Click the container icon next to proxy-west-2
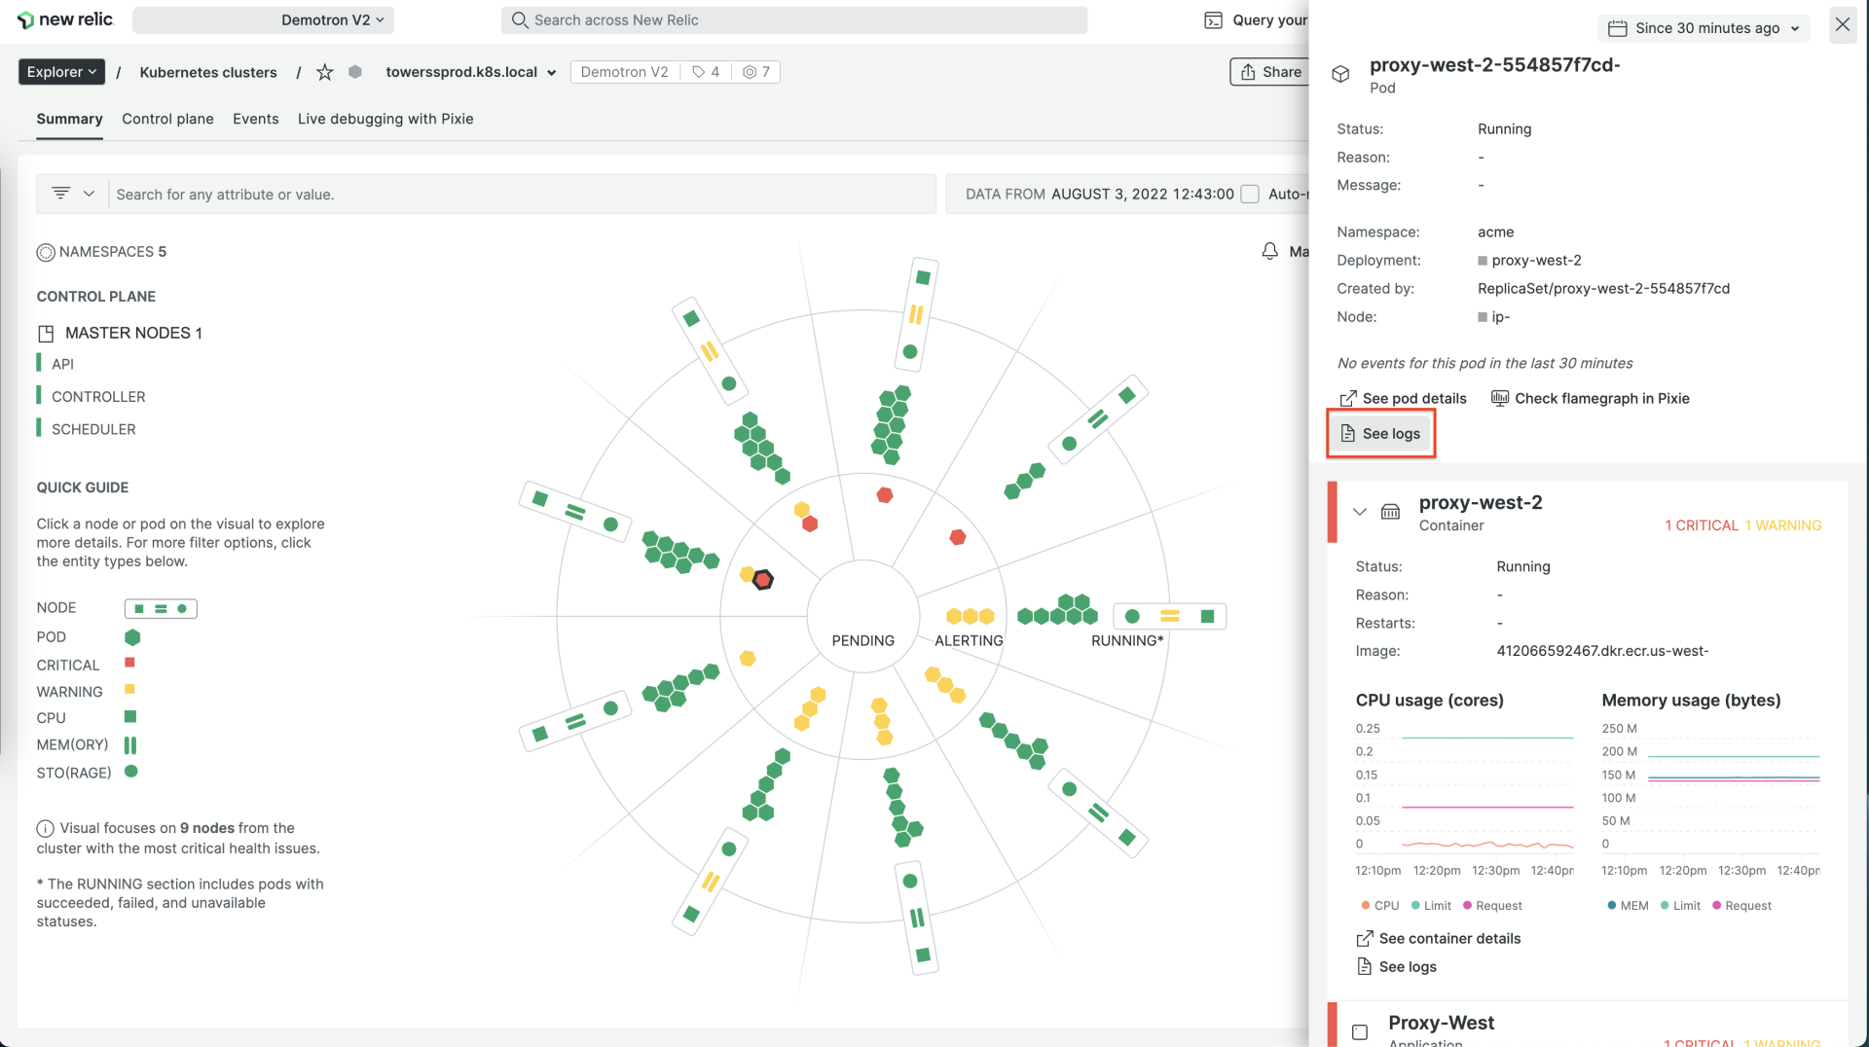This screenshot has height=1047, width=1869. 1390,512
